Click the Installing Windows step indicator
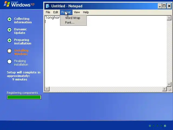 click(x=9, y=51)
